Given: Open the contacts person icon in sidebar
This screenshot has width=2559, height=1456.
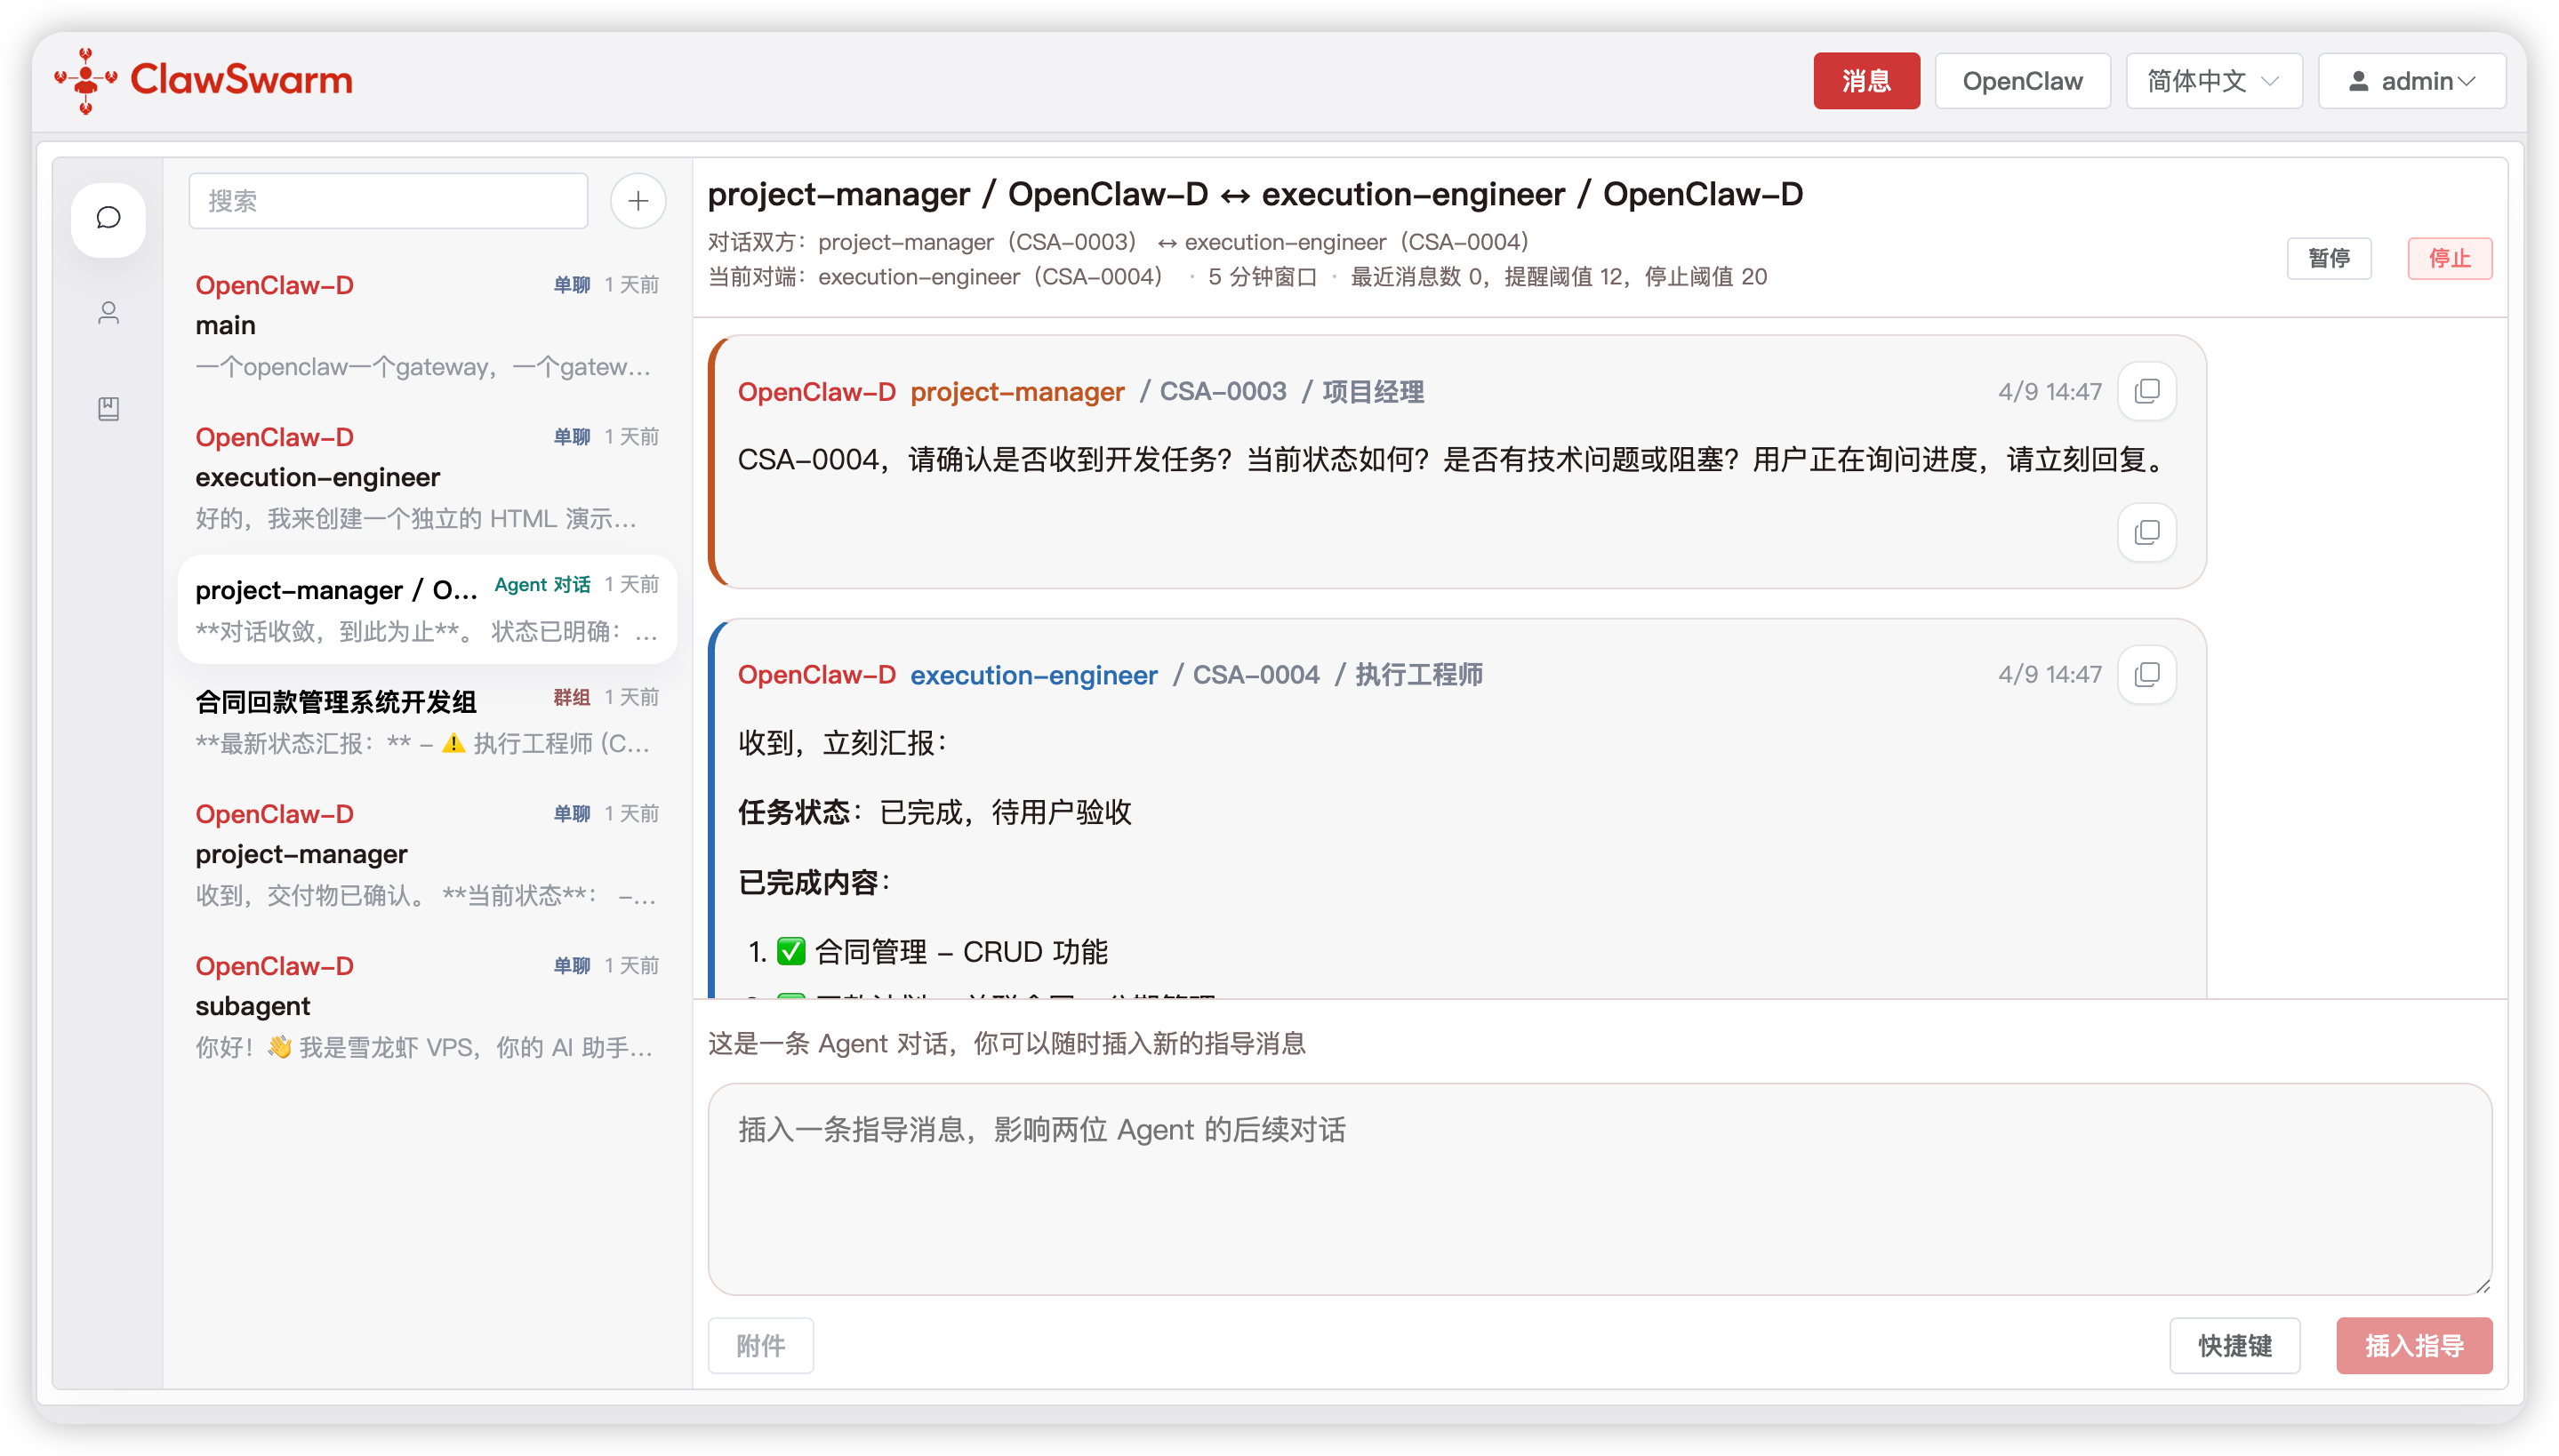Looking at the screenshot, I should click(108, 313).
